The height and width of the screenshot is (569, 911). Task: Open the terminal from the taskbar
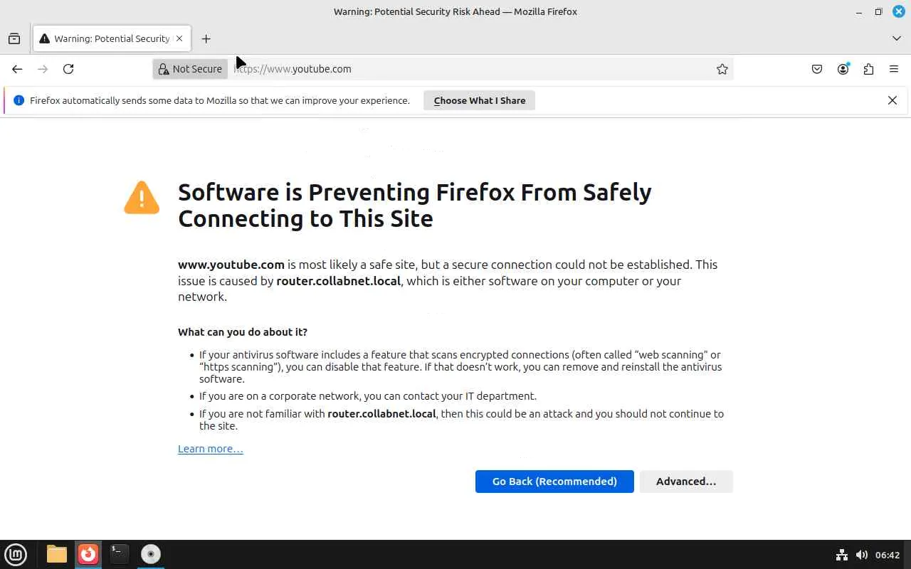click(119, 553)
